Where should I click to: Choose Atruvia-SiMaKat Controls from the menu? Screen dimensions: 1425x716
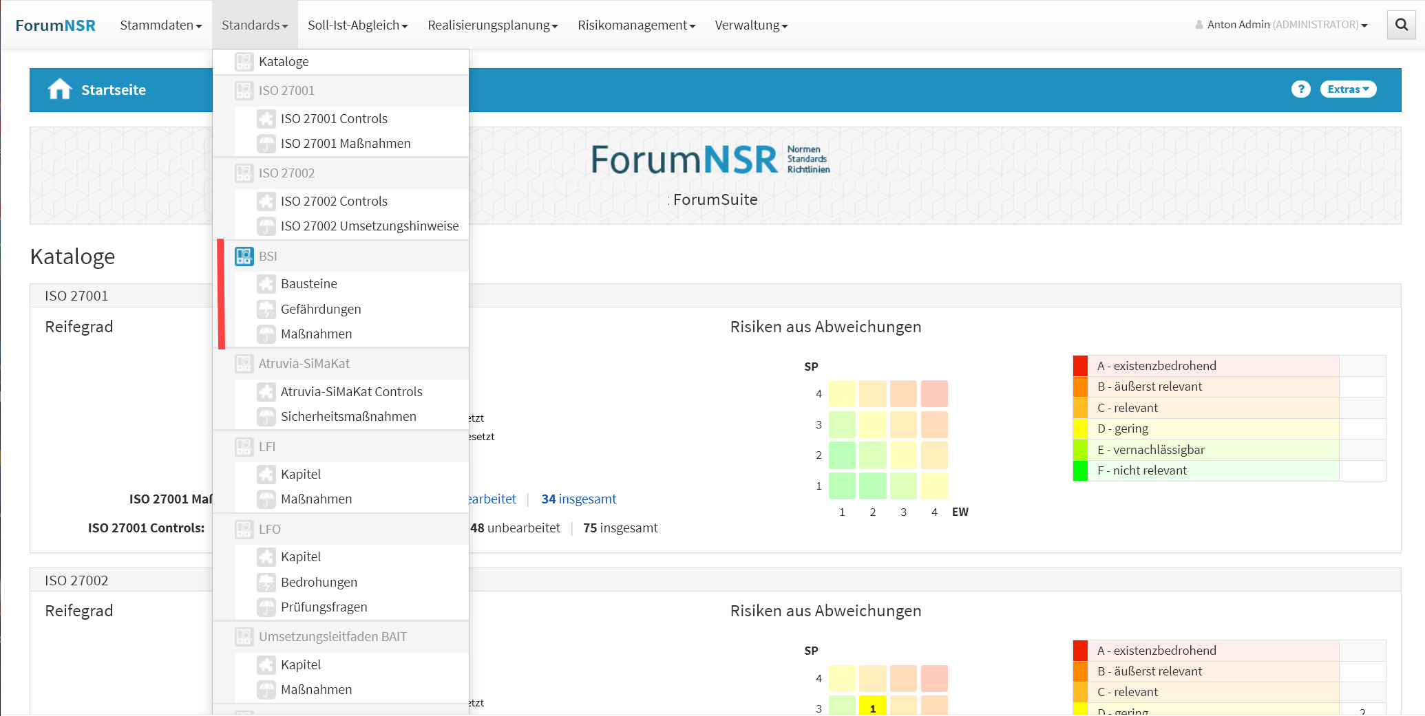tap(351, 392)
